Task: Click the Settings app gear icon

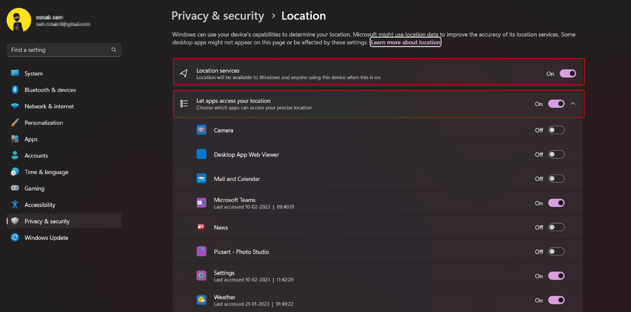Action: tap(202, 276)
